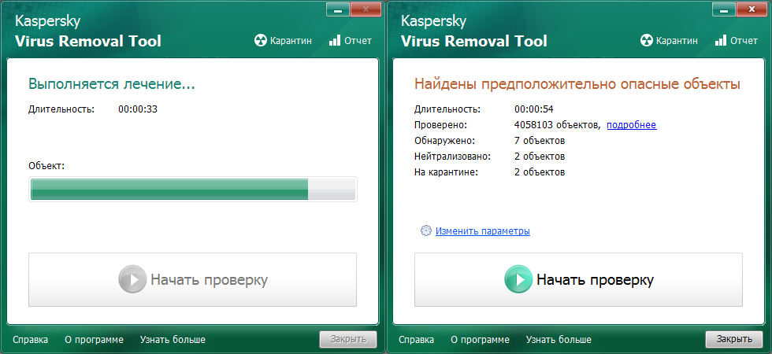This screenshot has height=354, width=772.
Task: Open Справка in the left window footer
Action: click(31, 340)
